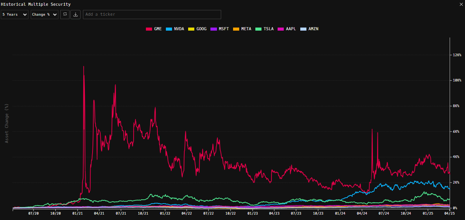Click the Asset Change (%) axis title

(6, 123)
